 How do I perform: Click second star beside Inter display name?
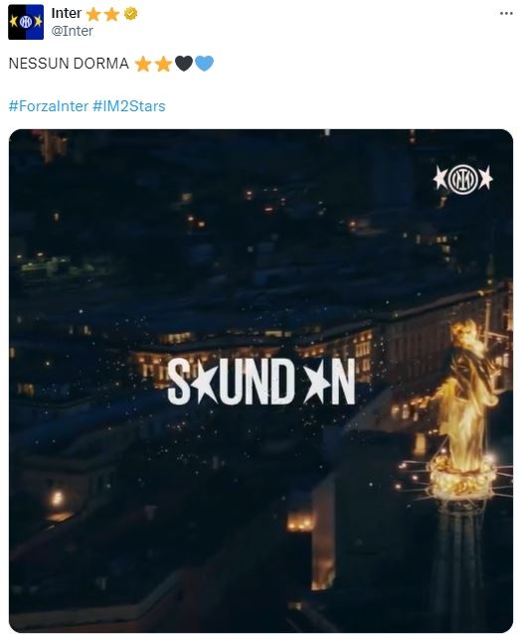click(111, 14)
